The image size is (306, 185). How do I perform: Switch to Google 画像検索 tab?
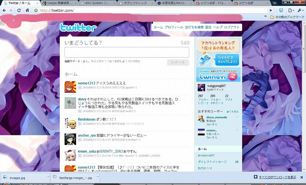pos(59,3)
